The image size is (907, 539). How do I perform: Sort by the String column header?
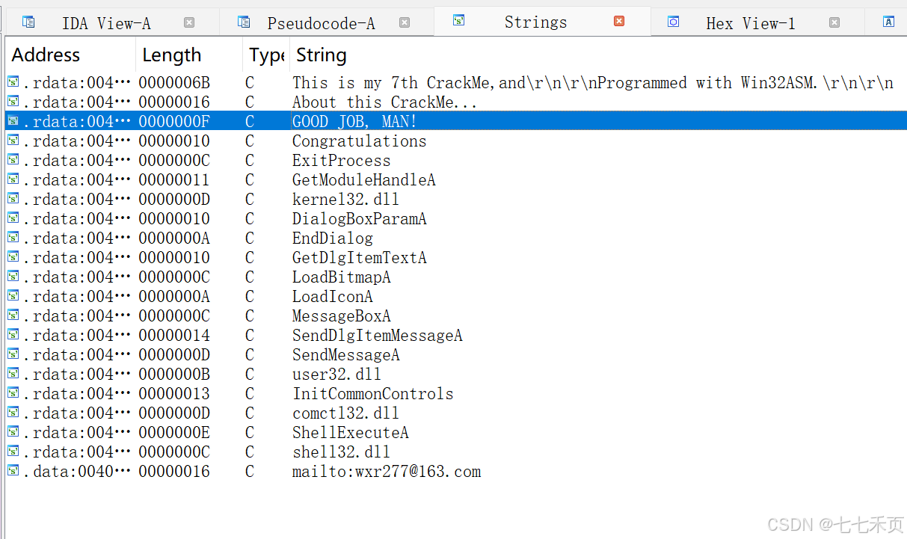click(x=322, y=55)
